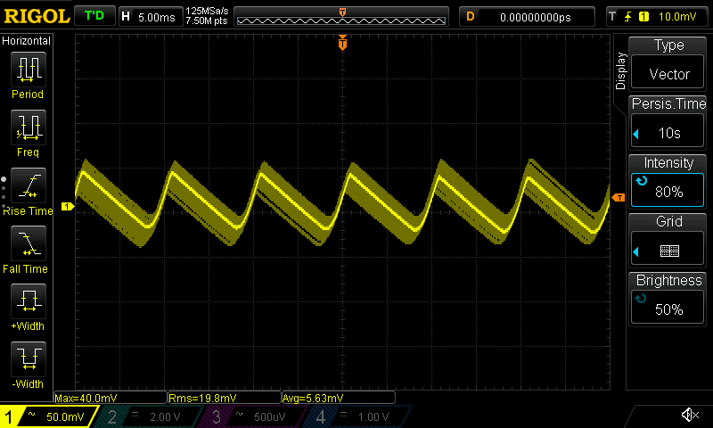Open the Grid style menu
Image resolution: width=713 pixels, height=428 pixels.
668,240
